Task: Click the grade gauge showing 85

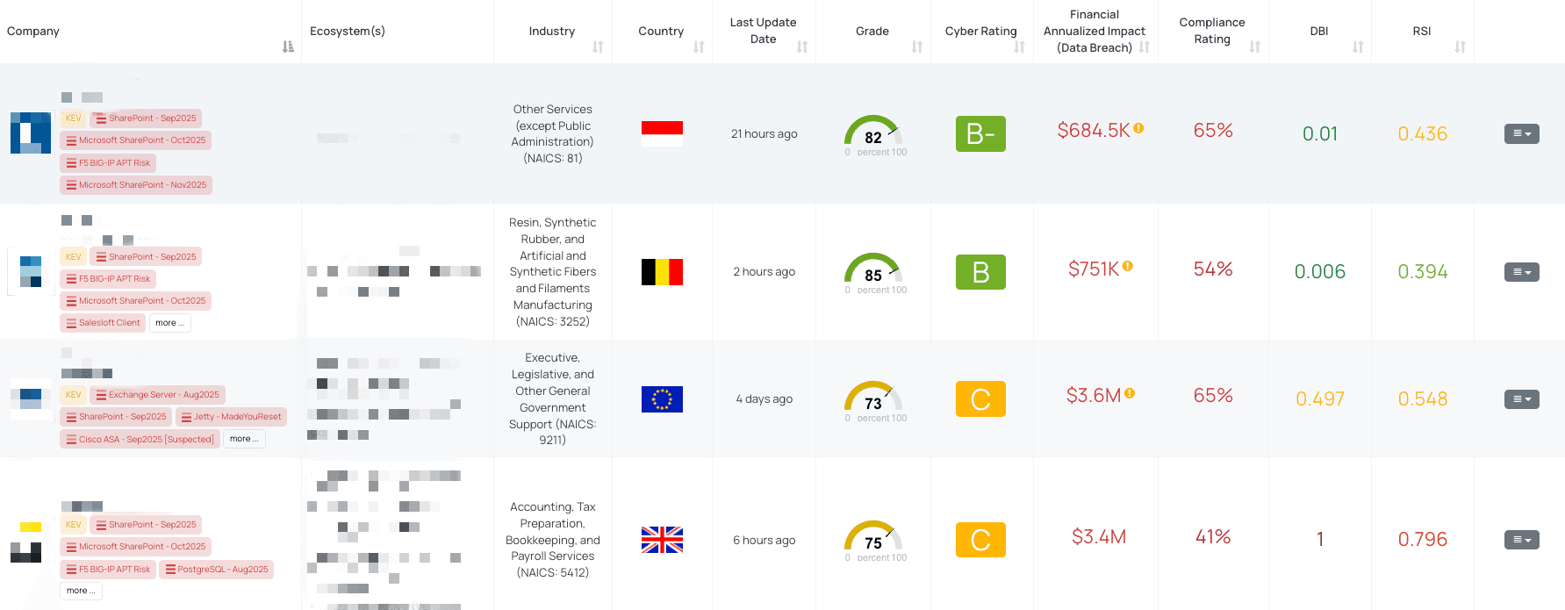Action: pyautogui.click(x=873, y=271)
